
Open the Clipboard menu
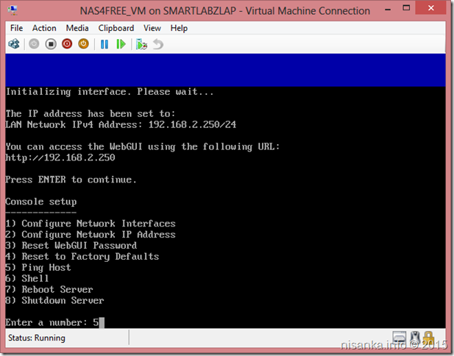[116, 28]
